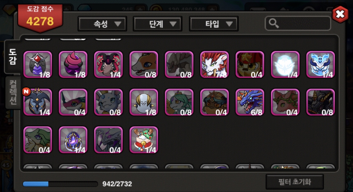Open the new dark helmet tile marked N
The height and width of the screenshot is (192, 353).
click(38, 102)
